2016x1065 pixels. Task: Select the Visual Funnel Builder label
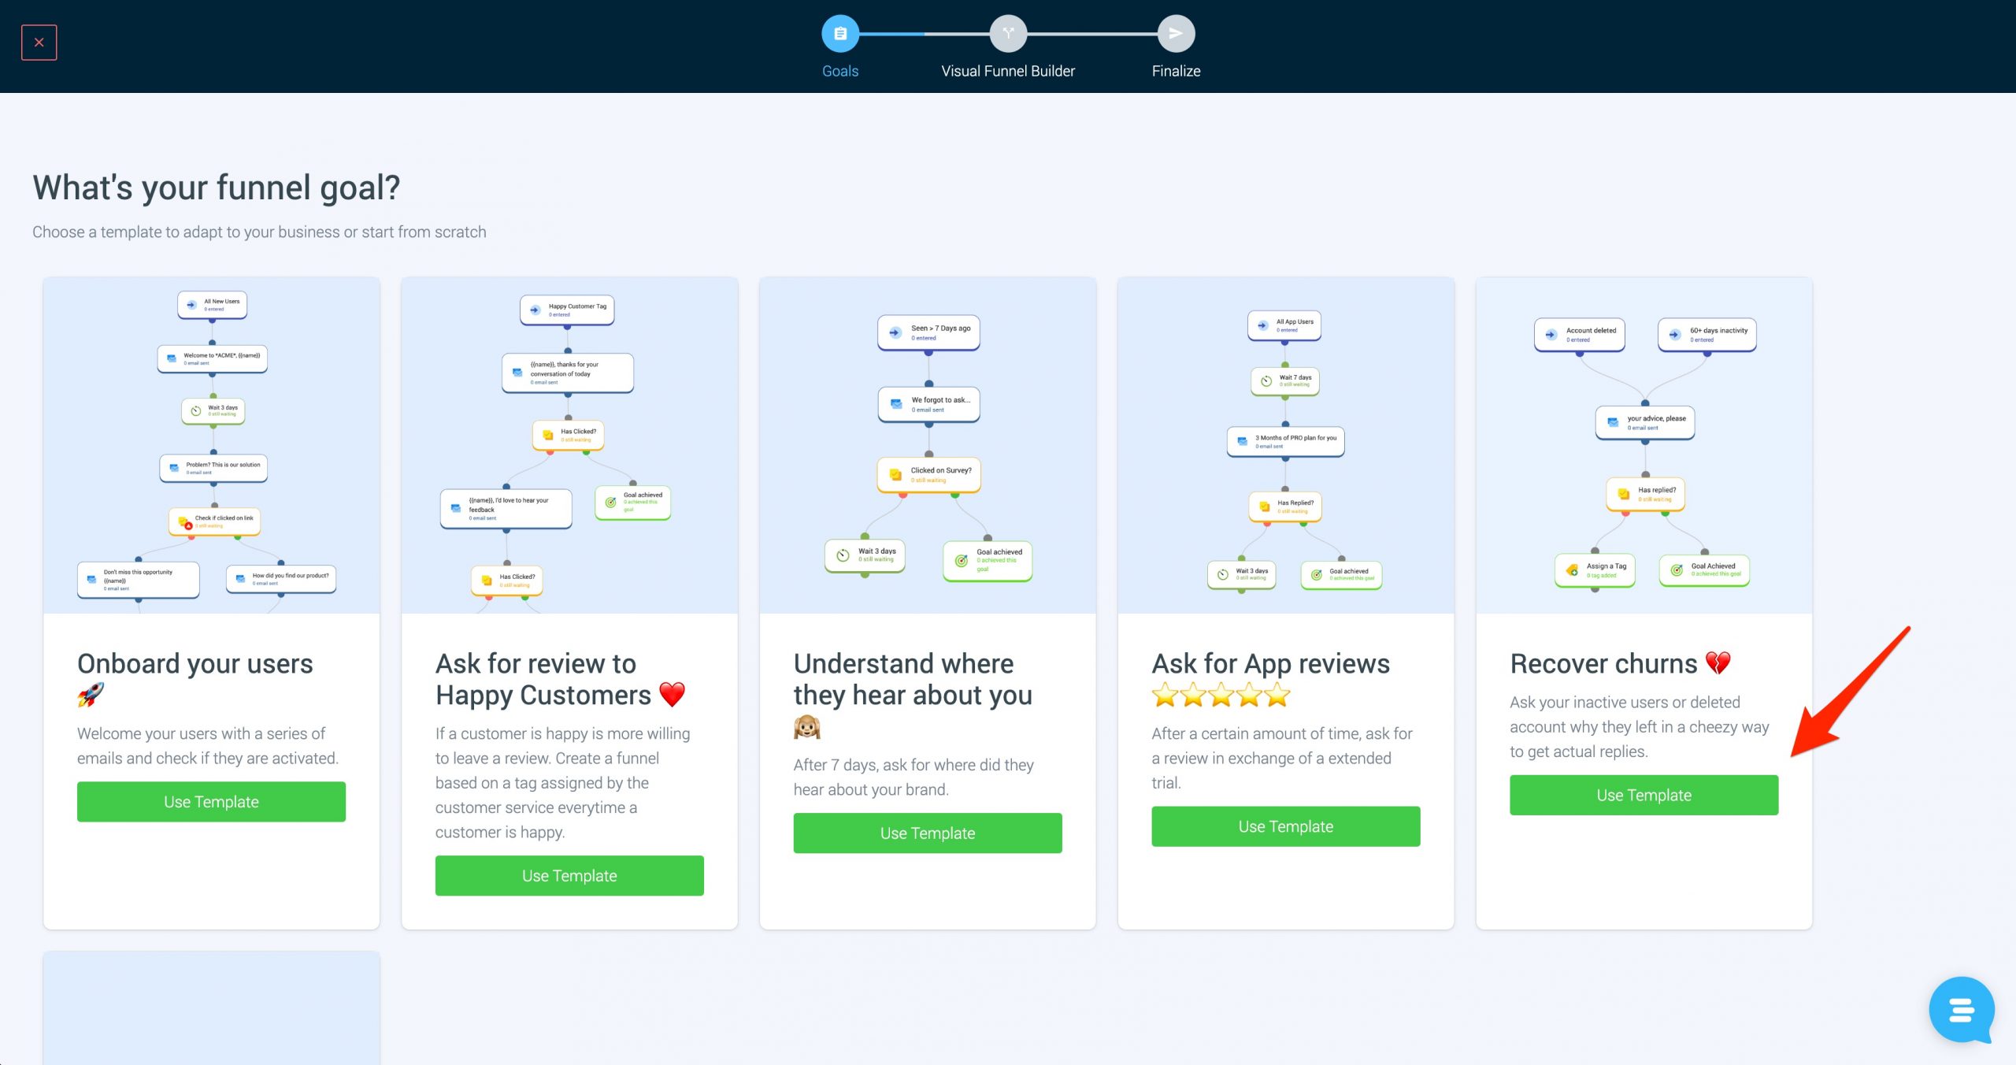coord(1008,71)
